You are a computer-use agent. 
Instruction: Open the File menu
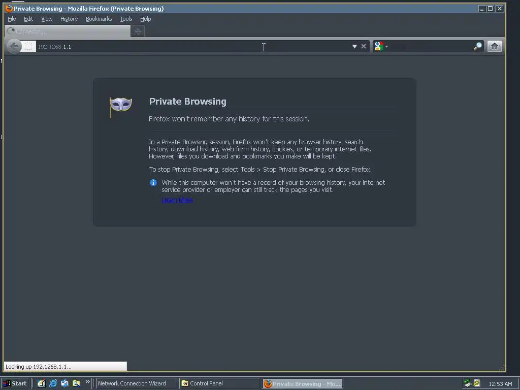[12, 19]
